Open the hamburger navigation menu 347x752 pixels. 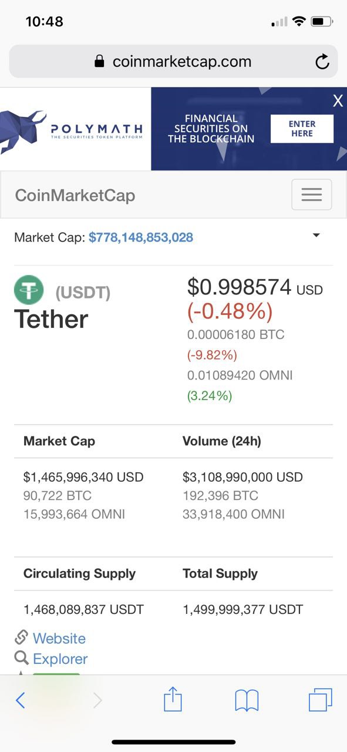[x=312, y=194]
